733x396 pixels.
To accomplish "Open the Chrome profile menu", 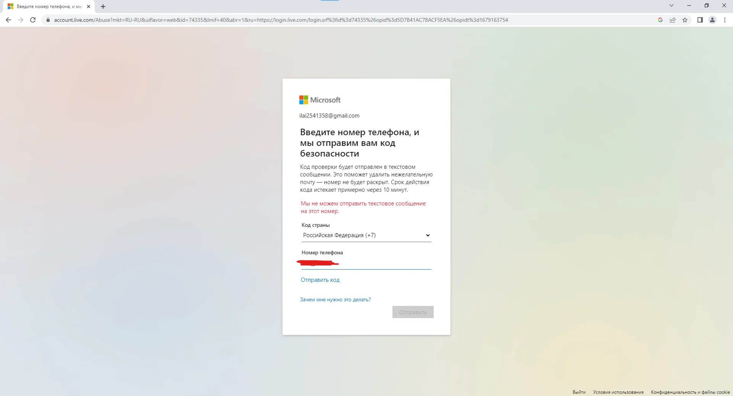I will pyautogui.click(x=712, y=20).
